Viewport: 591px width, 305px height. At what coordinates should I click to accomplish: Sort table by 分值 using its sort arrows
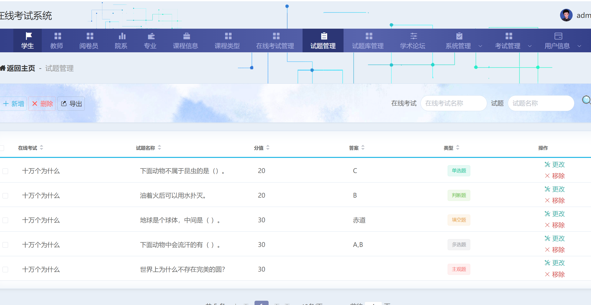pos(268,148)
